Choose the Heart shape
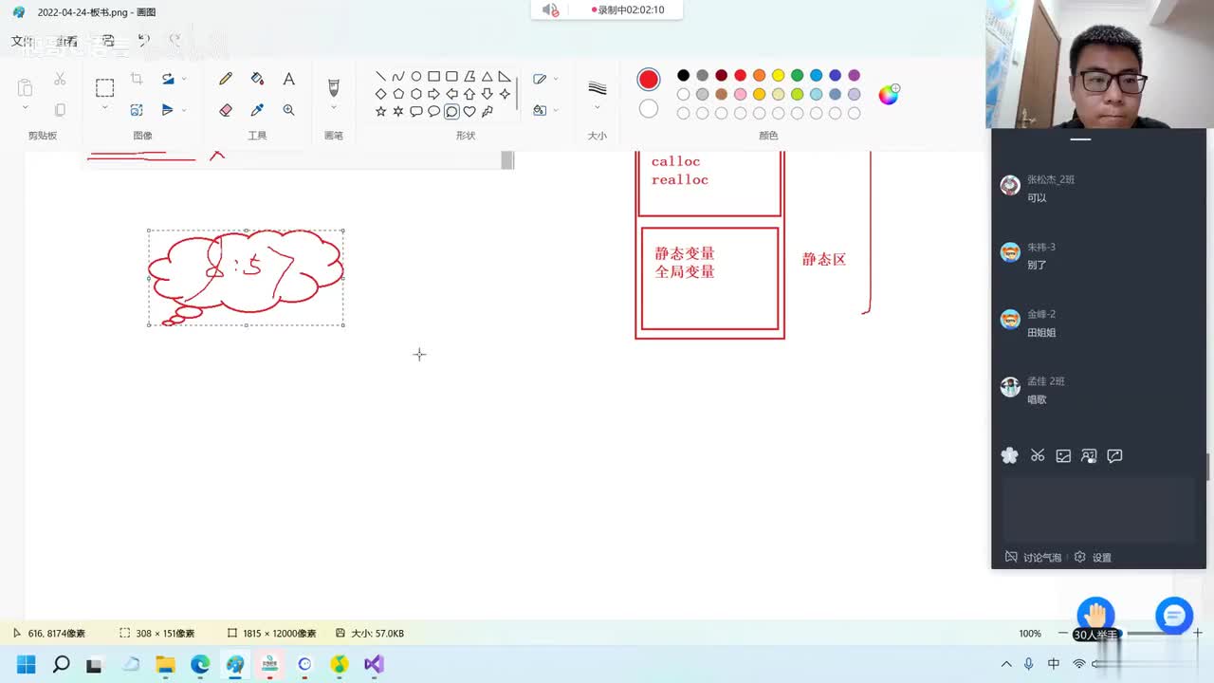This screenshot has height=683, width=1214. [x=469, y=111]
